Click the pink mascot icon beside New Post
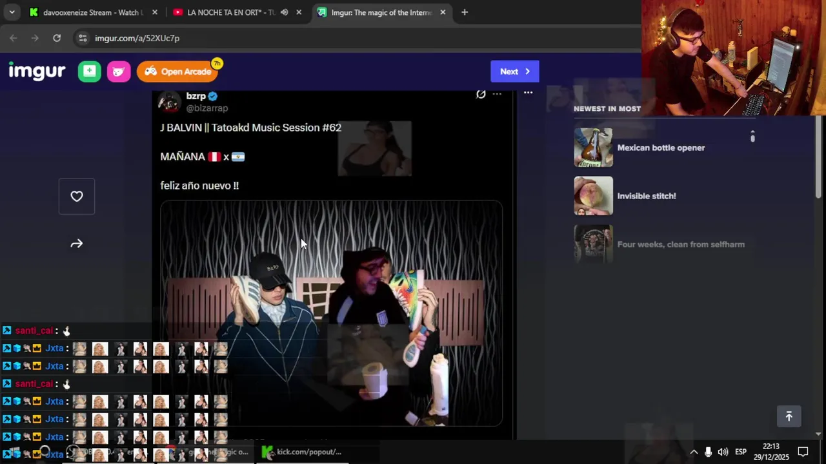Screen dimensions: 826x464 119,72
